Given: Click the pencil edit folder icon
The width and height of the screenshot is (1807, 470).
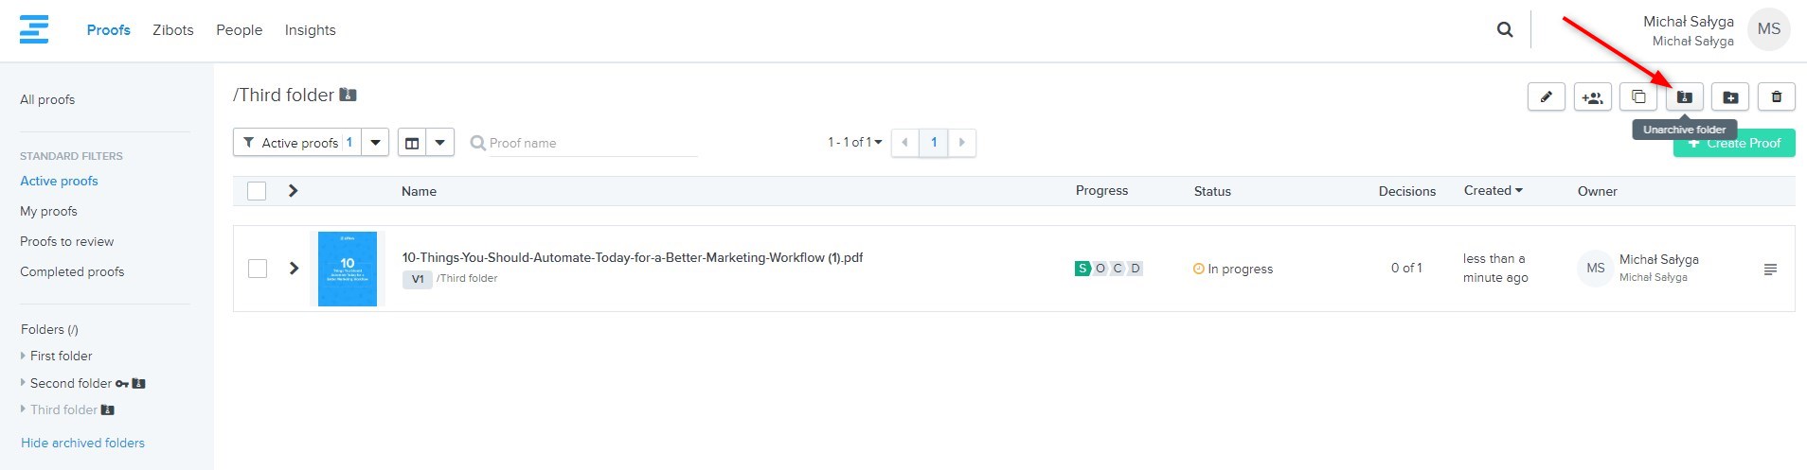Looking at the screenshot, I should pos(1546,97).
